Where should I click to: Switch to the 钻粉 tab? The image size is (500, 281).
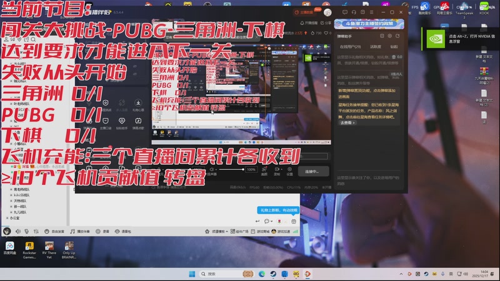394,47
